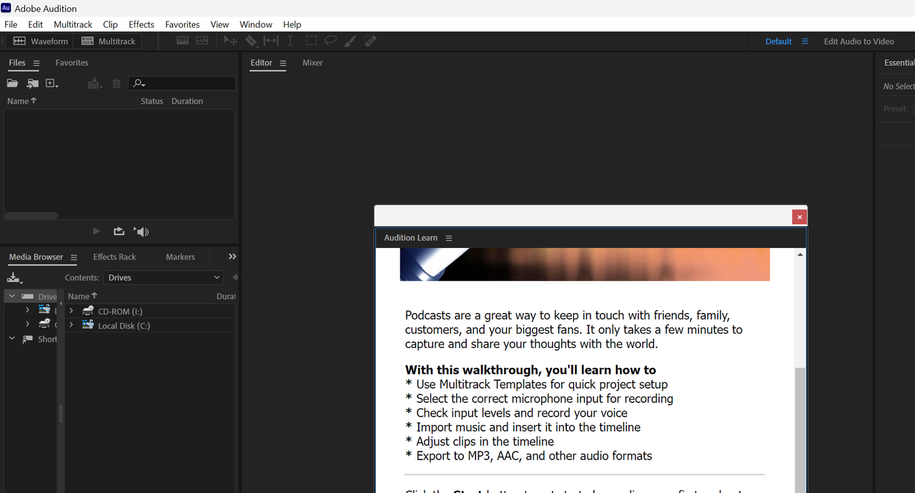The height and width of the screenshot is (493, 915).
Task: Expand the CD-ROM (I:) row
Action: point(71,311)
